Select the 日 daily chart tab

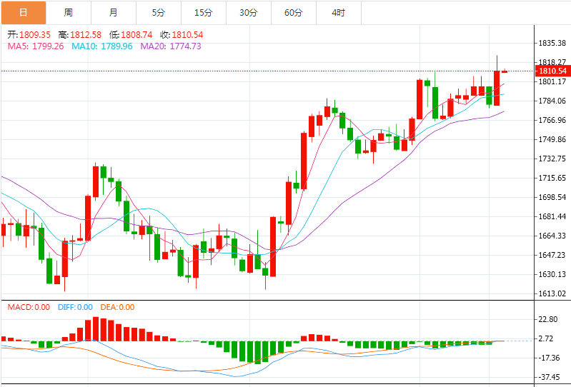(x=24, y=13)
